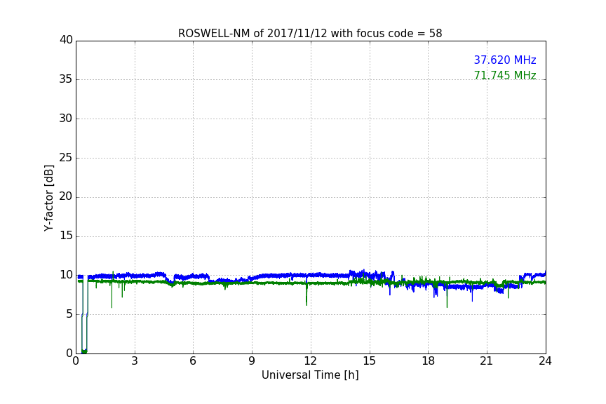
Task: Click the y-axis tick label 25
Action: [x=66, y=158]
